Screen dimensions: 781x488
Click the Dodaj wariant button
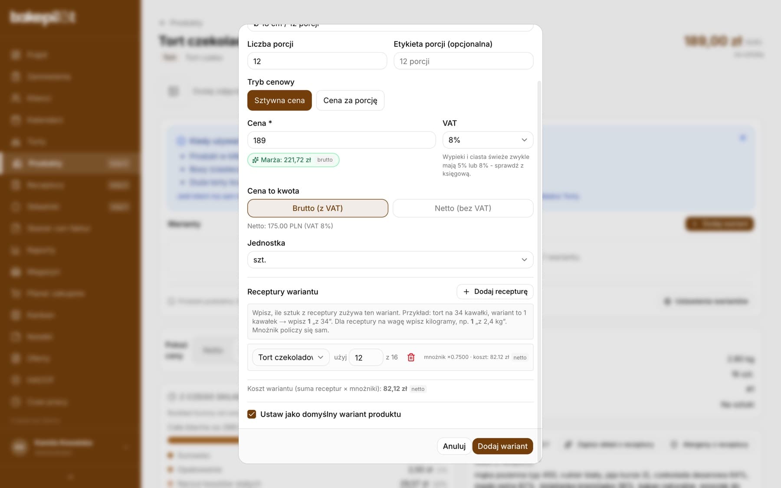click(502, 446)
